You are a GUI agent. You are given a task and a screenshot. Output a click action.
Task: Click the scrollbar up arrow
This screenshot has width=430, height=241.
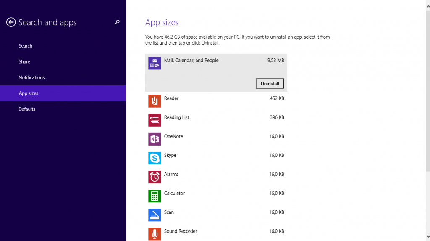pos(428,7)
